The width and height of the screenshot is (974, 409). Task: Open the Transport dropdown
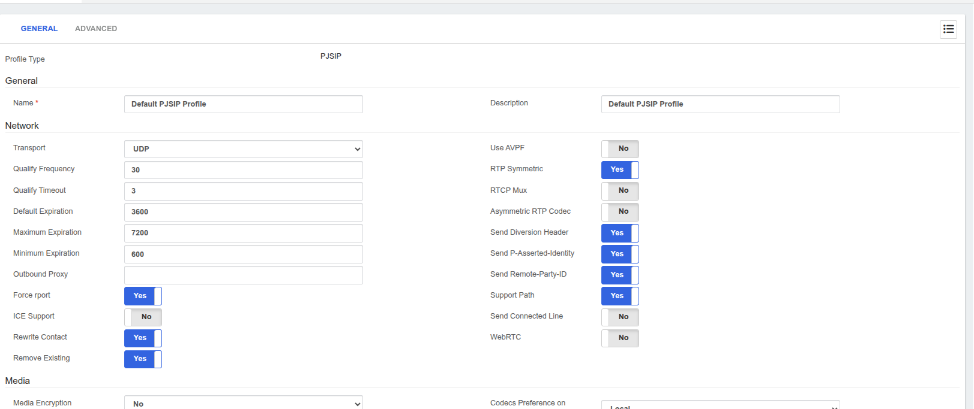point(243,149)
